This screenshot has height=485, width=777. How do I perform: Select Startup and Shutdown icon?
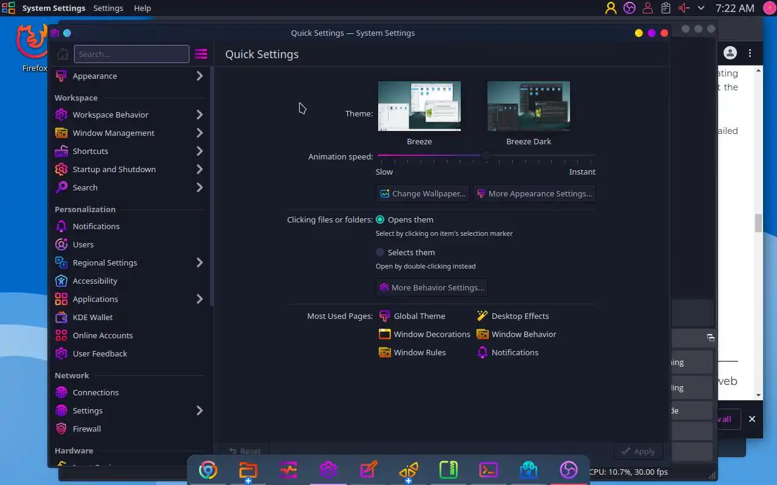61,169
